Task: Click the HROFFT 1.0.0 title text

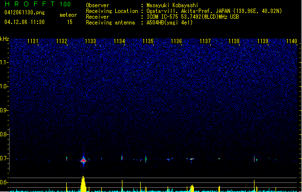Action: point(38,4)
